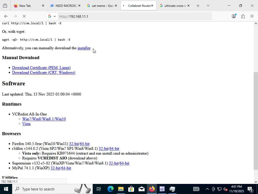
Task: Open File Explorer from taskbar
Action: click(x=121, y=189)
